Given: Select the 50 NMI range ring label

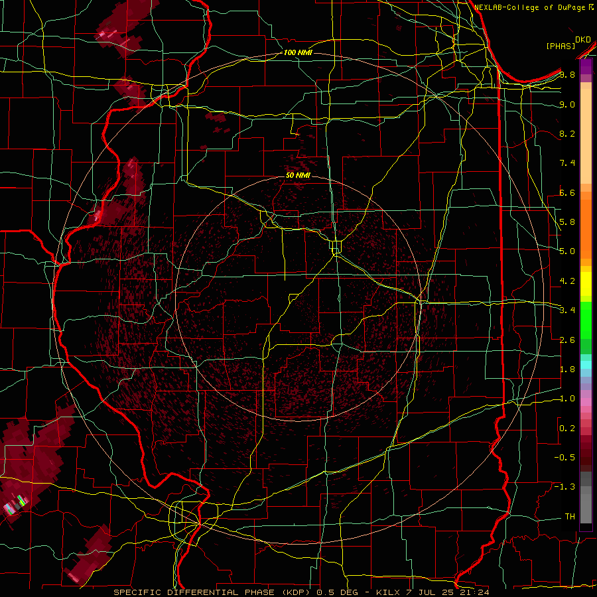Looking at the screenshot, I should coord(298,175).
